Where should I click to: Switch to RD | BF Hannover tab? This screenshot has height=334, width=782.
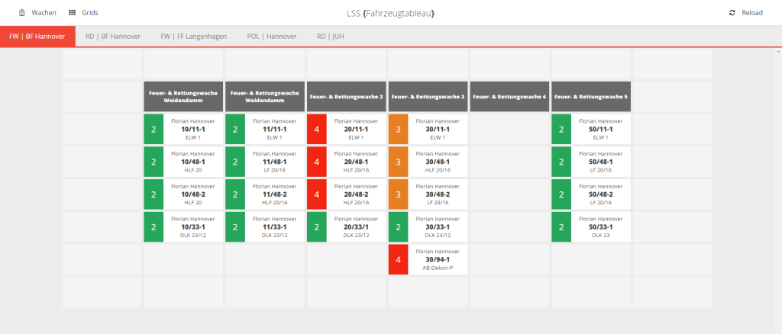tap(113, 36)
